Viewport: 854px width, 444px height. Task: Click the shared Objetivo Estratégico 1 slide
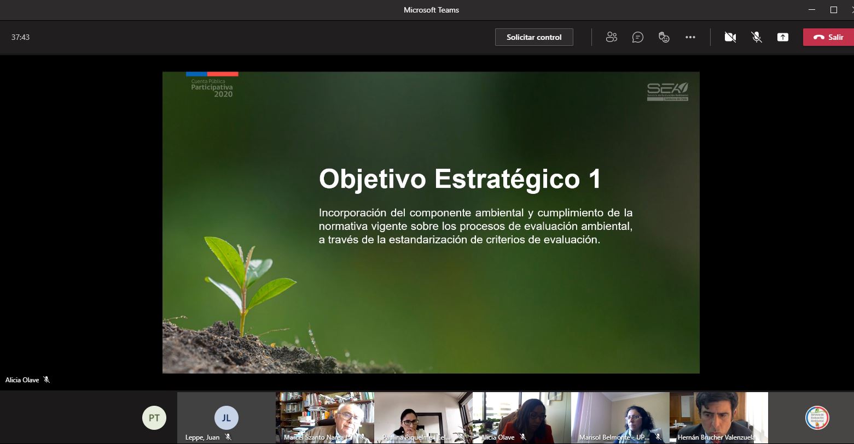point(431,222)
